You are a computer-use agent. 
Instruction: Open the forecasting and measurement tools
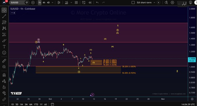[x=4, y=34]
